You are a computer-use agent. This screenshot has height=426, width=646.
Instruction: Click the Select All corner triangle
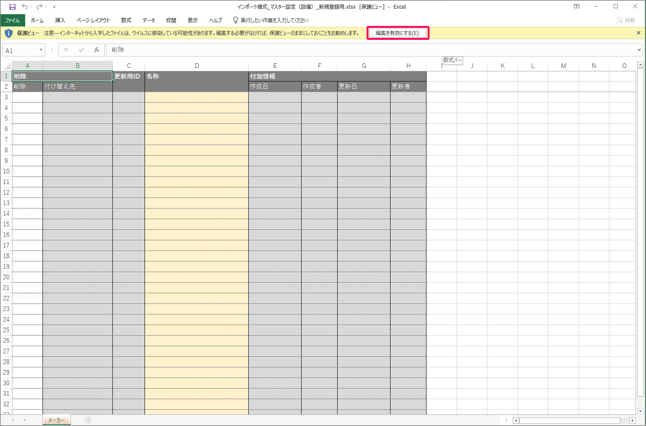point(7,66)
